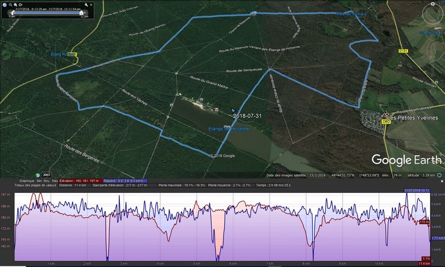Click the 2003 historical imagery year button

(46, 175)
